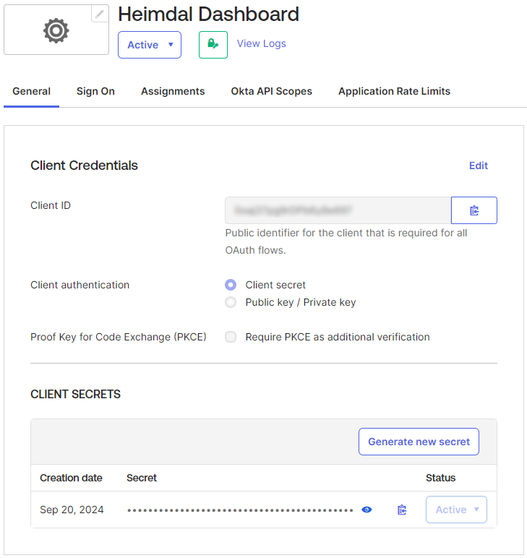Click the pencil edit logo icon
The image size is (527, 558).
pos(100,14)
